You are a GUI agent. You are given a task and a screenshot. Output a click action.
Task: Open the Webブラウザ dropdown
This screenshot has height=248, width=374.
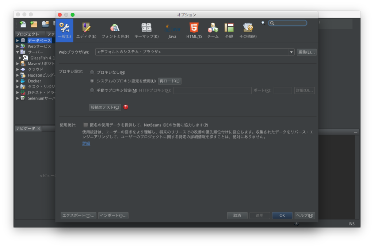click(291, 52)
